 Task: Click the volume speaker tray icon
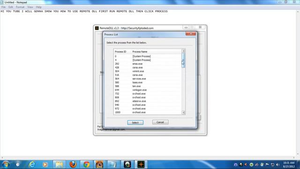pos(277,165)
